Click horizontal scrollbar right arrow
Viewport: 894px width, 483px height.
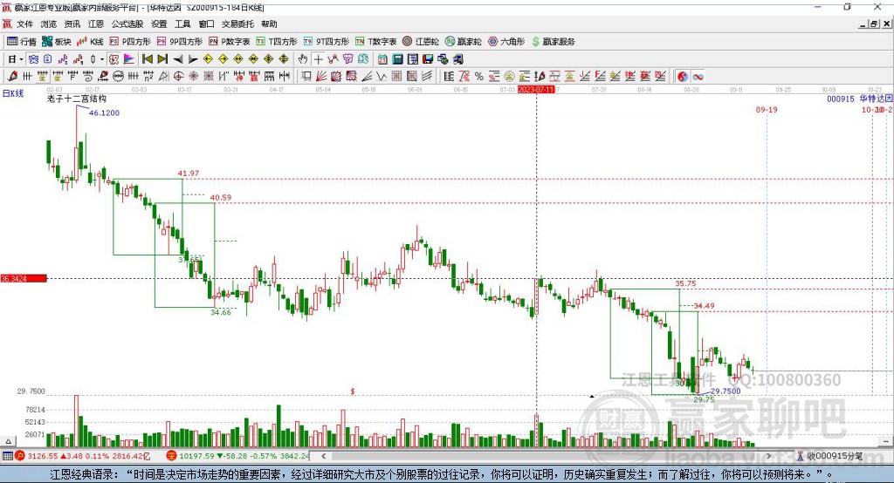click(x=768, y=456)
